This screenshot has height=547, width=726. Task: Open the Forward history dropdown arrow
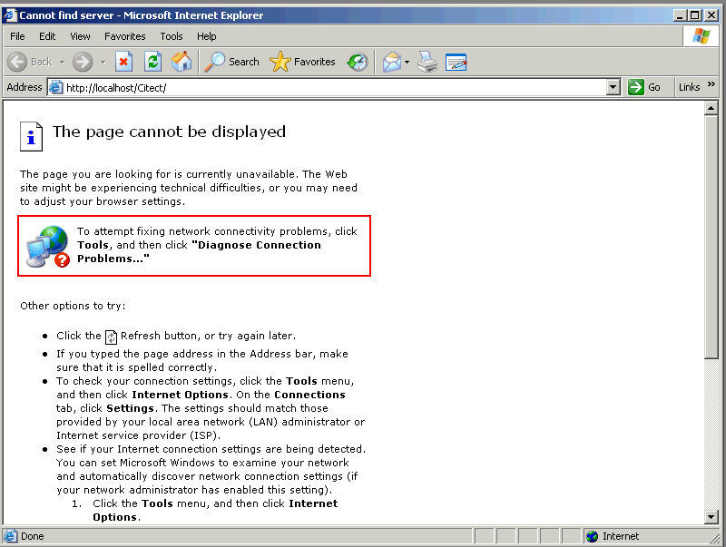103,62
